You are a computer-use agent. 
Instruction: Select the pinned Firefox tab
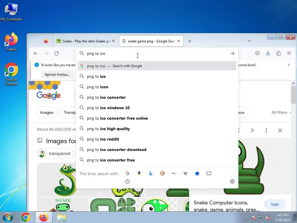(46, 41)
